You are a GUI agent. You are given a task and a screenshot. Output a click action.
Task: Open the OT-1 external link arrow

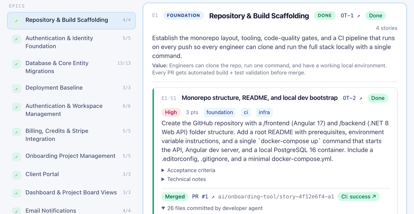[x=359, y=16]
